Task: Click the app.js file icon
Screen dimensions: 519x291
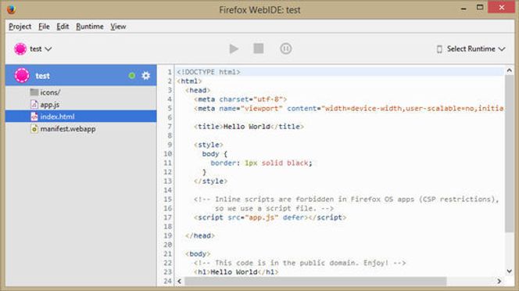Action: pyautogui.click(x=34, y=104)
